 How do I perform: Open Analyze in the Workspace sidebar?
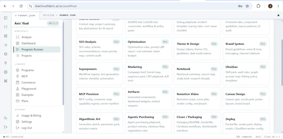tap(37, 37)
